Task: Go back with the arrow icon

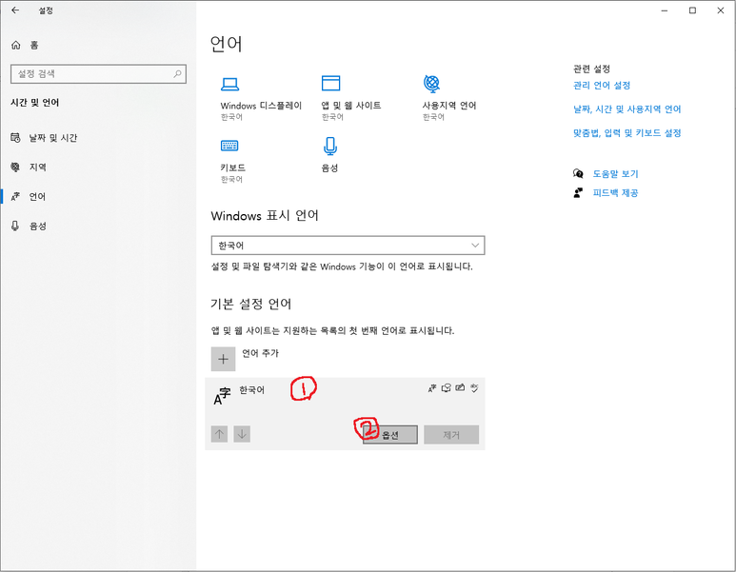Action: click(x=15, y=10)
